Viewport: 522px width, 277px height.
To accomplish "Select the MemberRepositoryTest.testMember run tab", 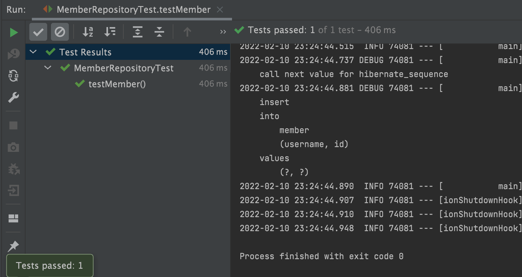I will pyautogui.click(x=133, y=10).
